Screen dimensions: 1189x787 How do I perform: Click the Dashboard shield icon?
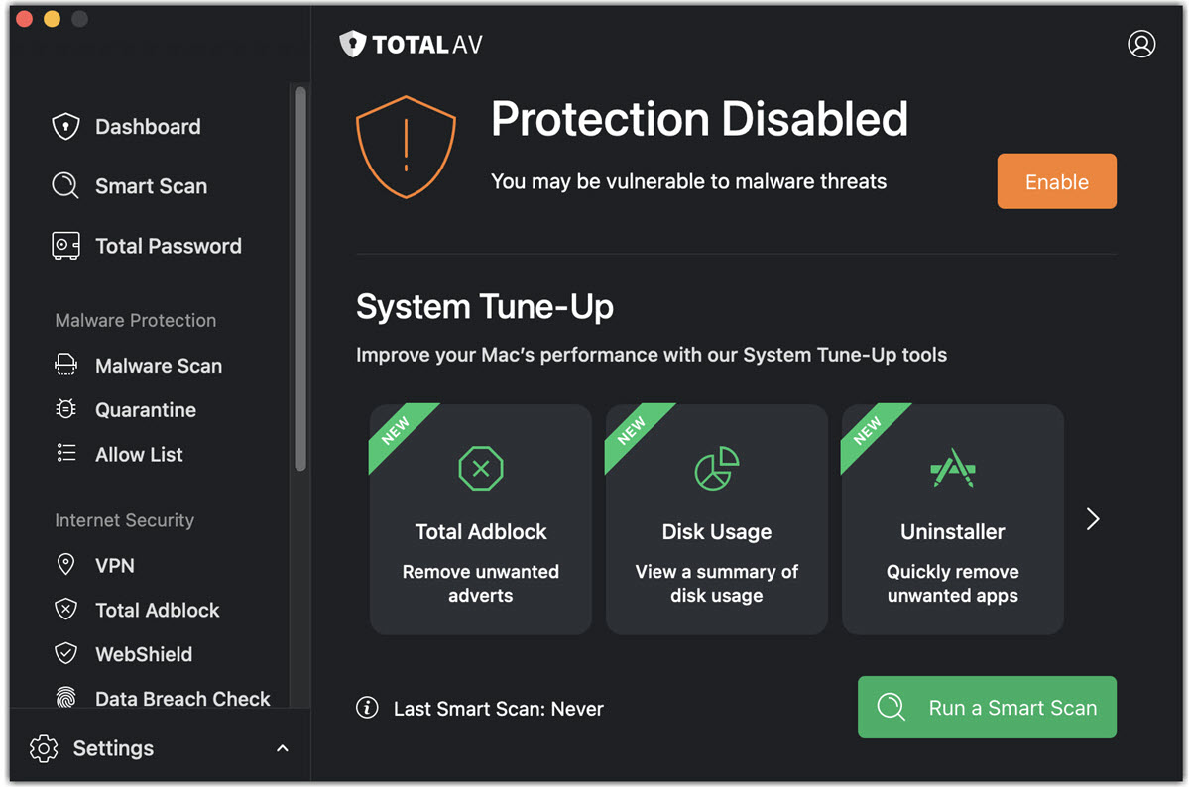65,127
